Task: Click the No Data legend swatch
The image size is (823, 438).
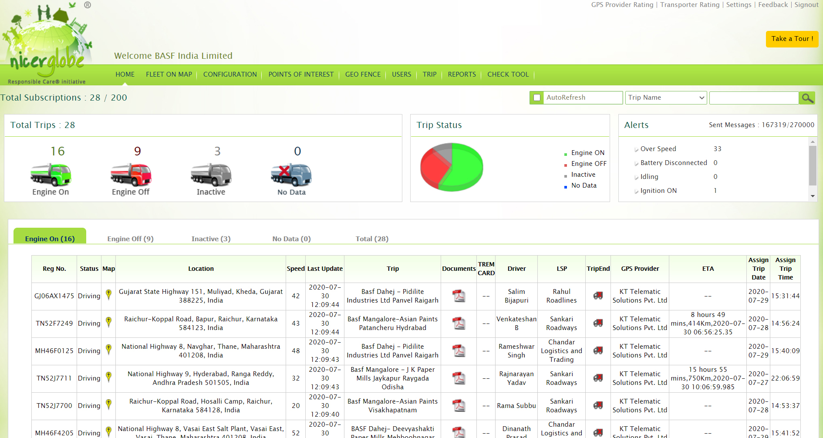Action: coord(566,187)
